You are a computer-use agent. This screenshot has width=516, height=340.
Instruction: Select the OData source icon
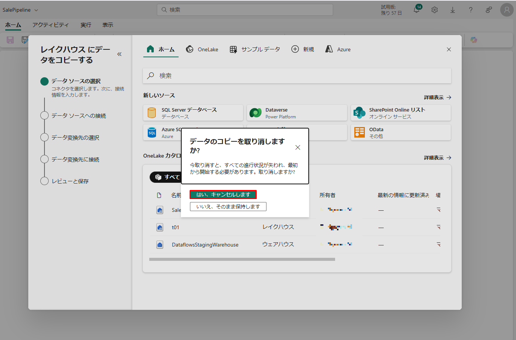[x=360, y=132]
